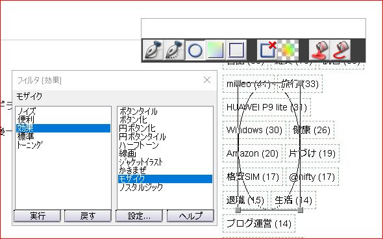Click the 実行 button
The image size is (383, 239).
point(37,216)
